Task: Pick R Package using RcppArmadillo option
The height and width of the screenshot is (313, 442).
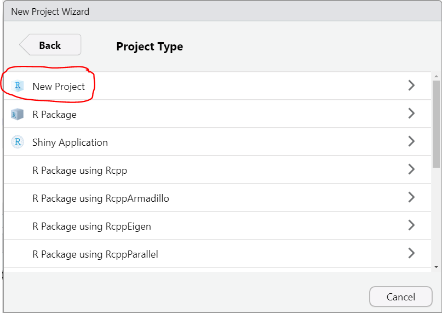Action: coord(217,197)
